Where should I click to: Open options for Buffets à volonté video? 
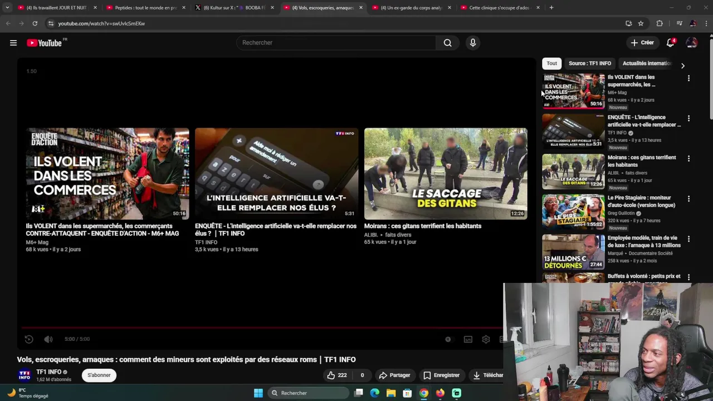click(688, 277)
